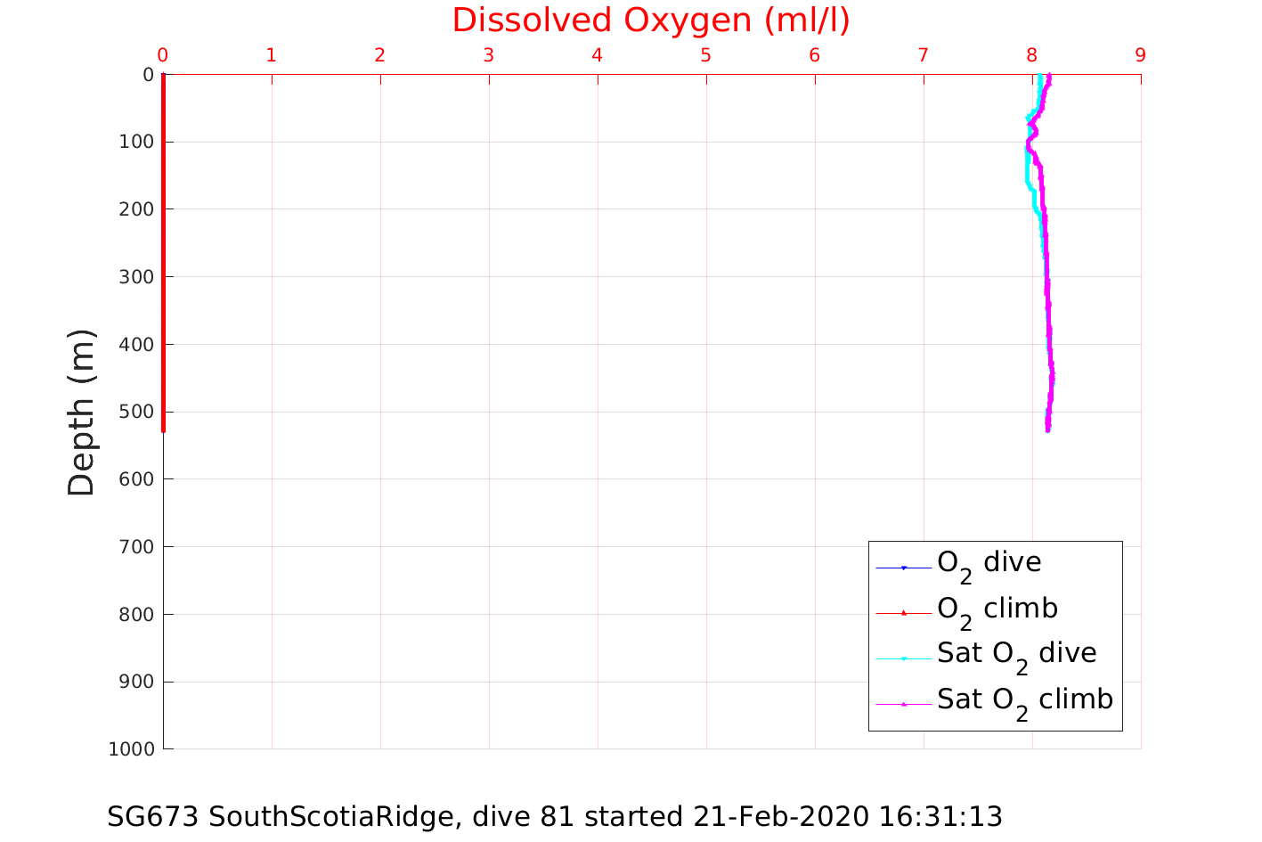Click the red O2 climb legend marker

point(903,613)
